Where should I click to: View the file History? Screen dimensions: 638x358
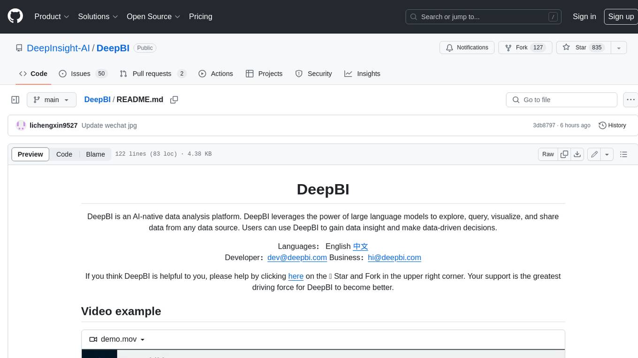pos(612,125)
